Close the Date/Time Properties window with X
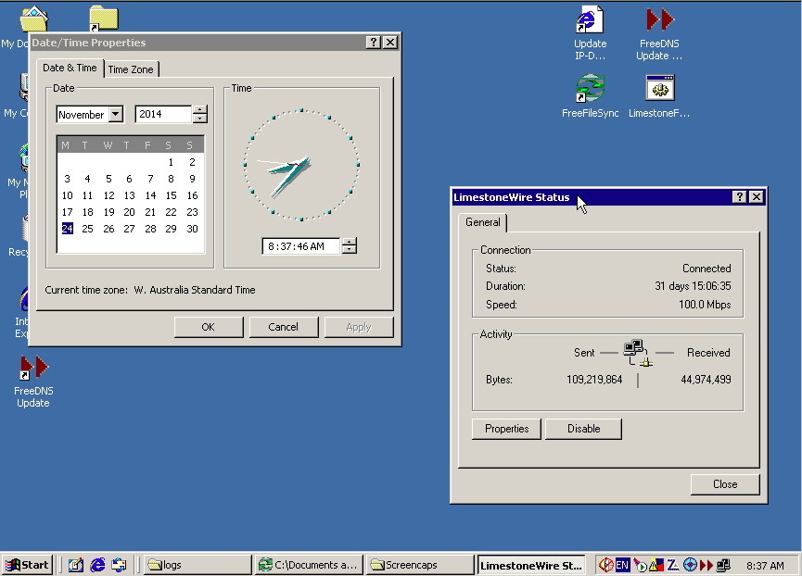 [x=390, y=43]
